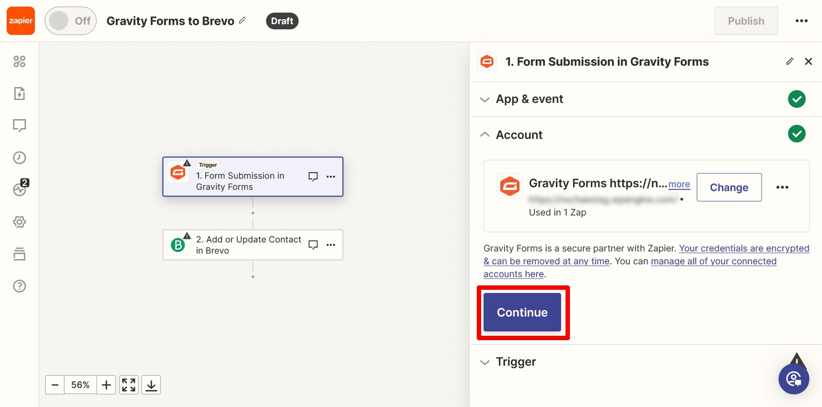Viewport: 822px width, 407px height.
Task: Toggle the Zap On/Off switch
Action: point(71,21)
